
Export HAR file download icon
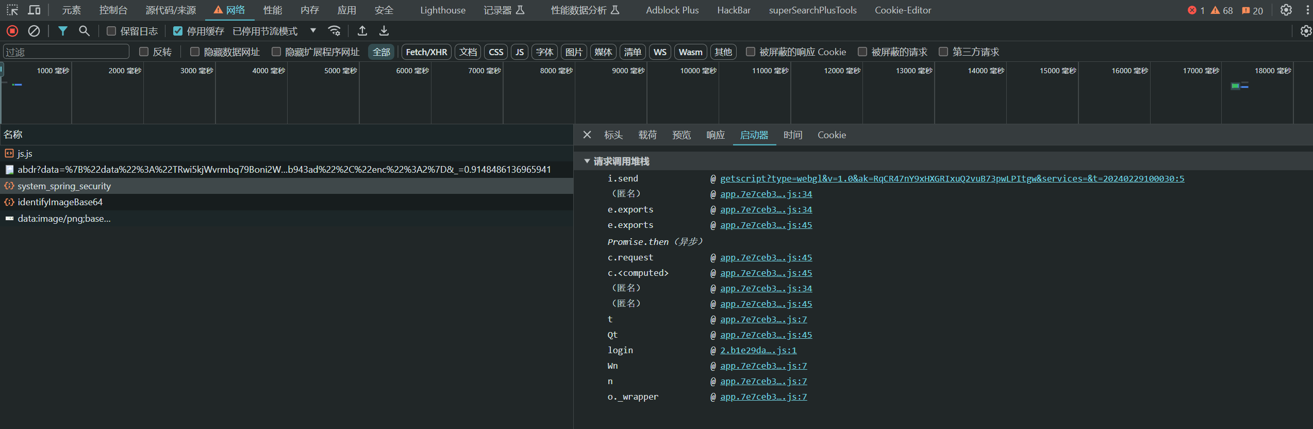(384, 31)
